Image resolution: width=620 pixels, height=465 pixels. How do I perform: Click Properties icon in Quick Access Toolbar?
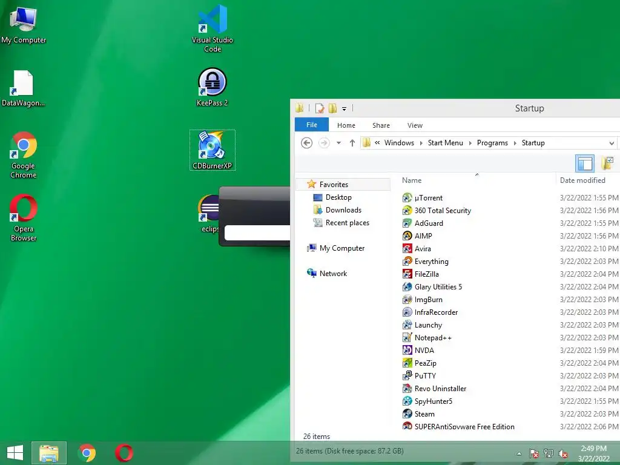320,108
